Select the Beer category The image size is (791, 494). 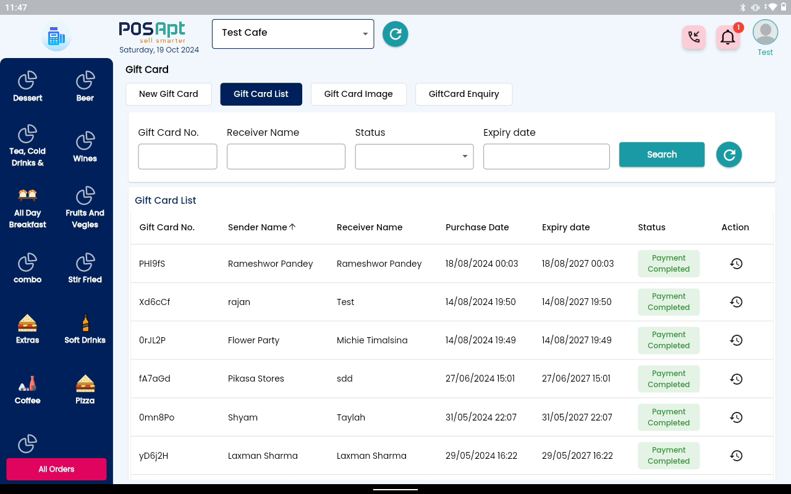click(85, 86)
